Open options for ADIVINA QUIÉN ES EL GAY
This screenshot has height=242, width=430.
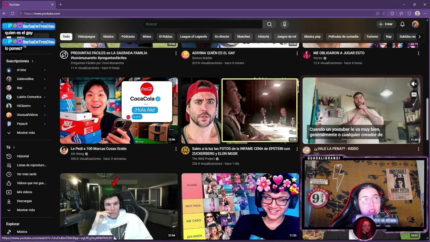pyautogui.click(x=297, y=53)
